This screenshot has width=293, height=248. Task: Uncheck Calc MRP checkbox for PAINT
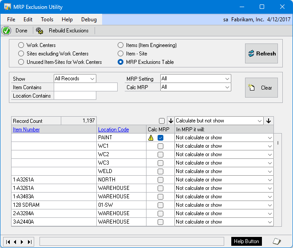coord(160,138)
